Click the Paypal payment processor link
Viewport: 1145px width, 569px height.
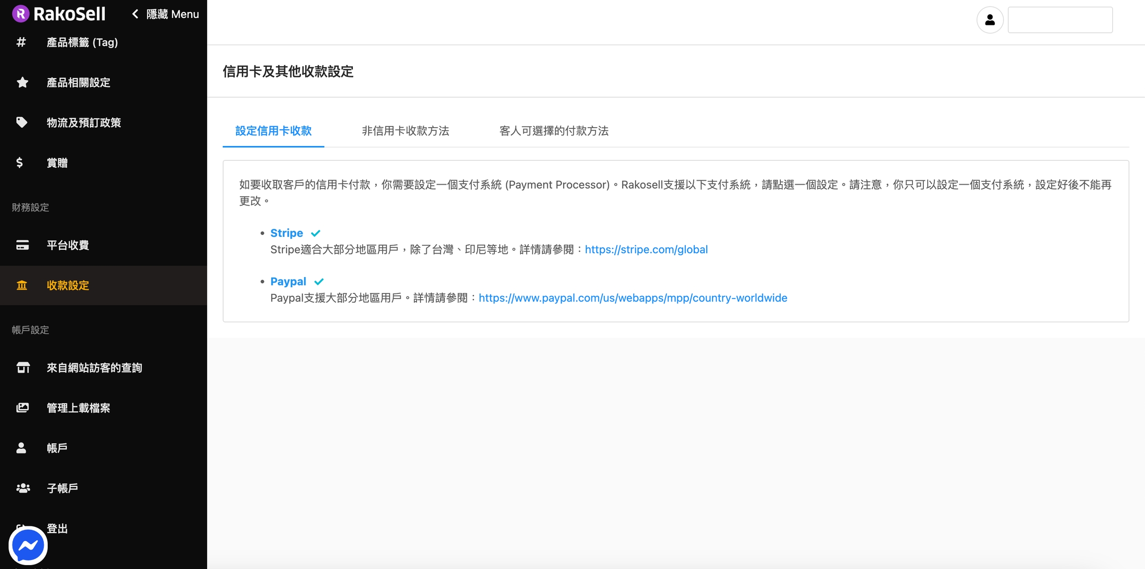(x=288, y=282)
